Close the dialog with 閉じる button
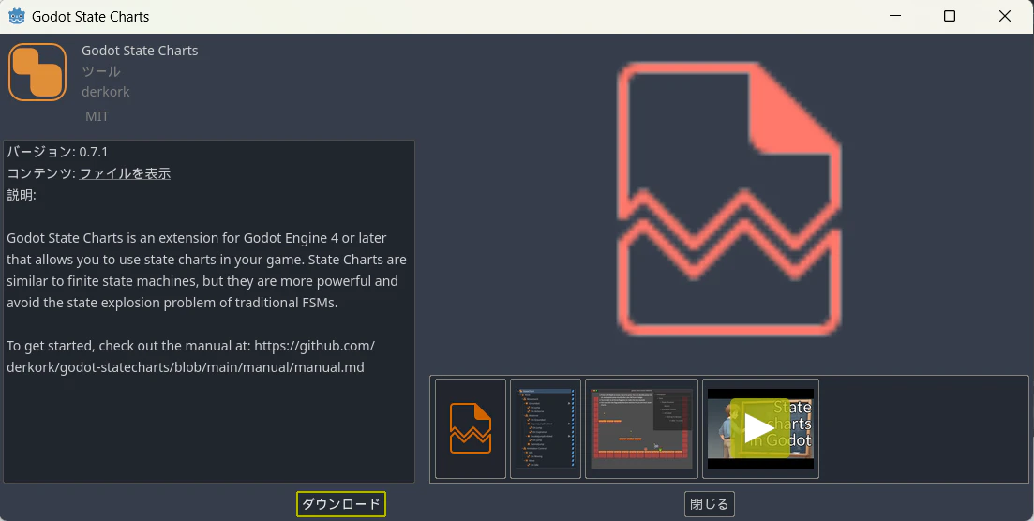This screenshot has height=521, width=1034. click(709, 504)
